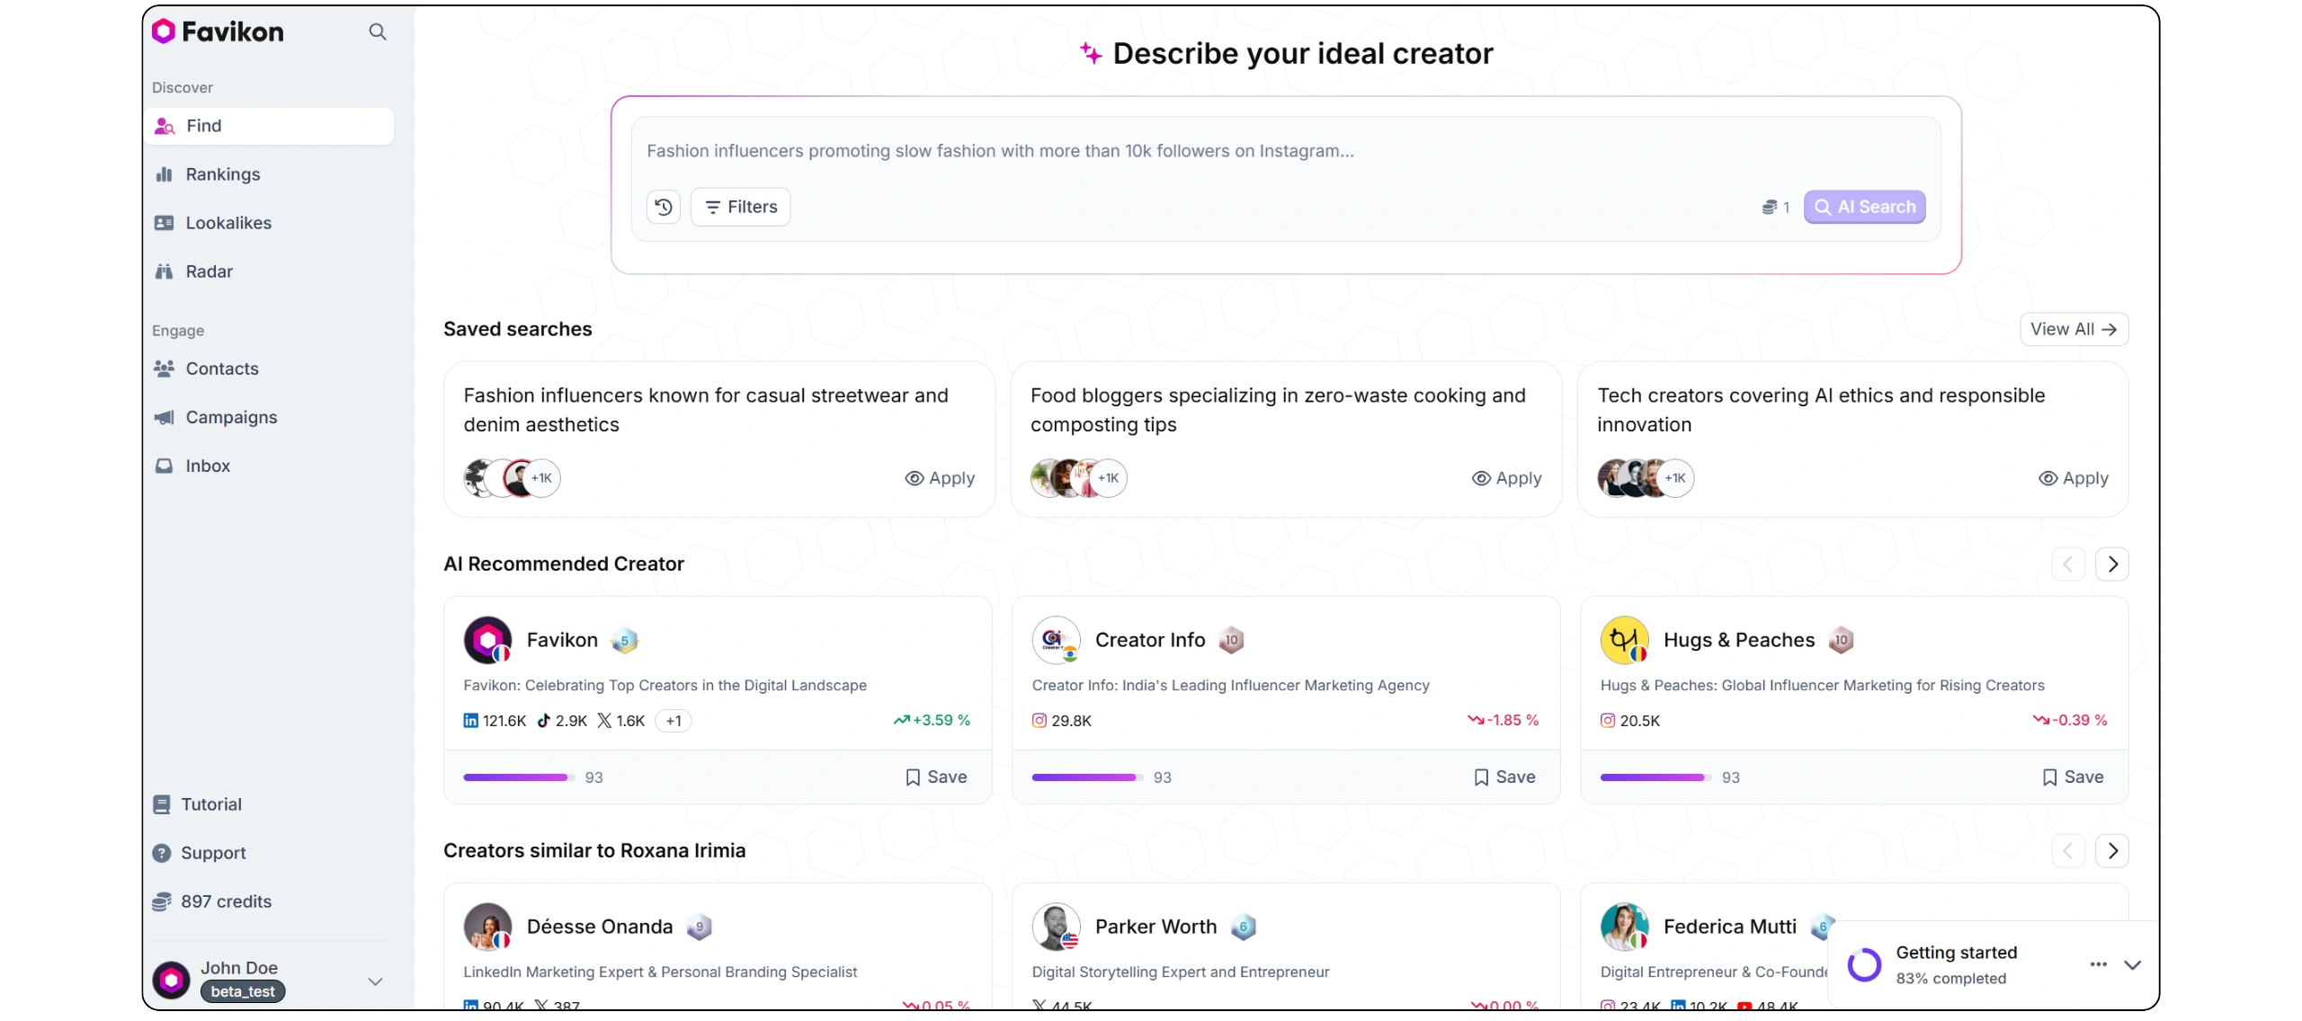Go to the Lookalikes menu item

pyautogui.click(x=228, y=223)
